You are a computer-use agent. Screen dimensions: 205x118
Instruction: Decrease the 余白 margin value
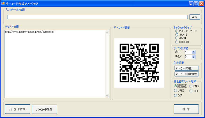coord(194,53)
